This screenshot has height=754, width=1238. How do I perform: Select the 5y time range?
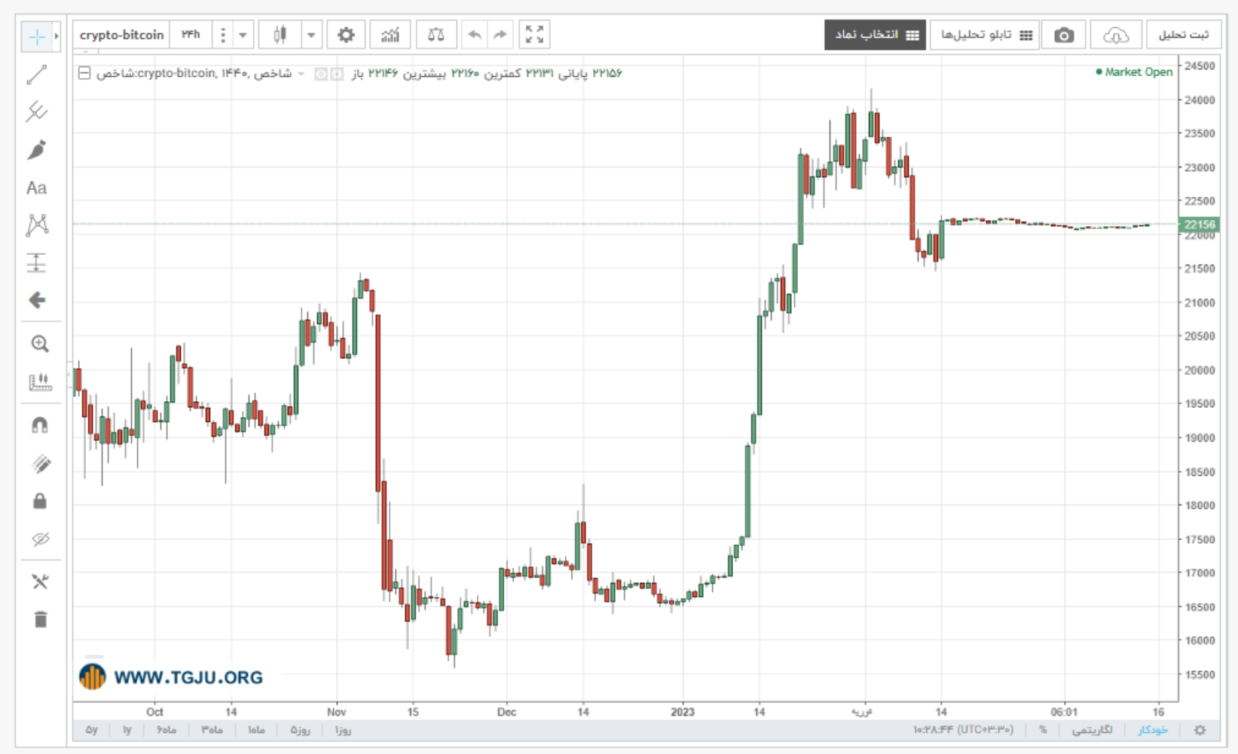pos(91,730)
